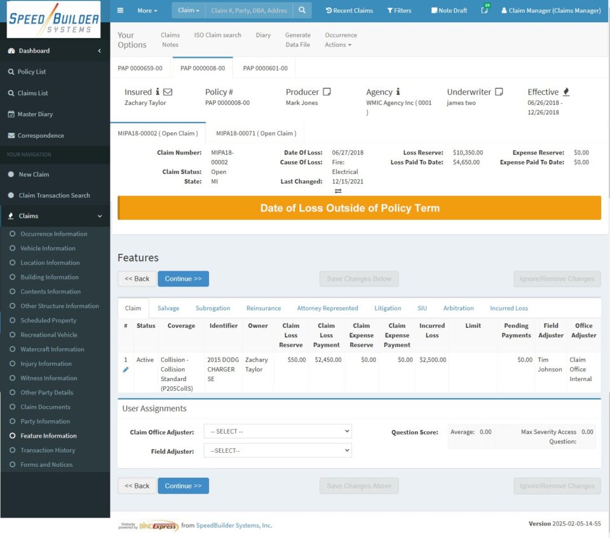This screenshot has height=538, width=610.
Task: Open Transaction History page
Action: pyautogui.click(x=48, y=450)
